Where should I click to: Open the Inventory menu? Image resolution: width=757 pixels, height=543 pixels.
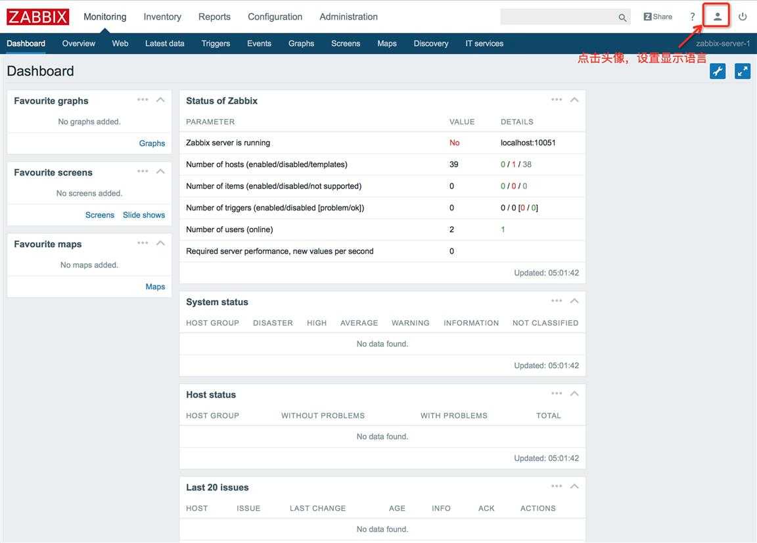[x=162, y=17]
